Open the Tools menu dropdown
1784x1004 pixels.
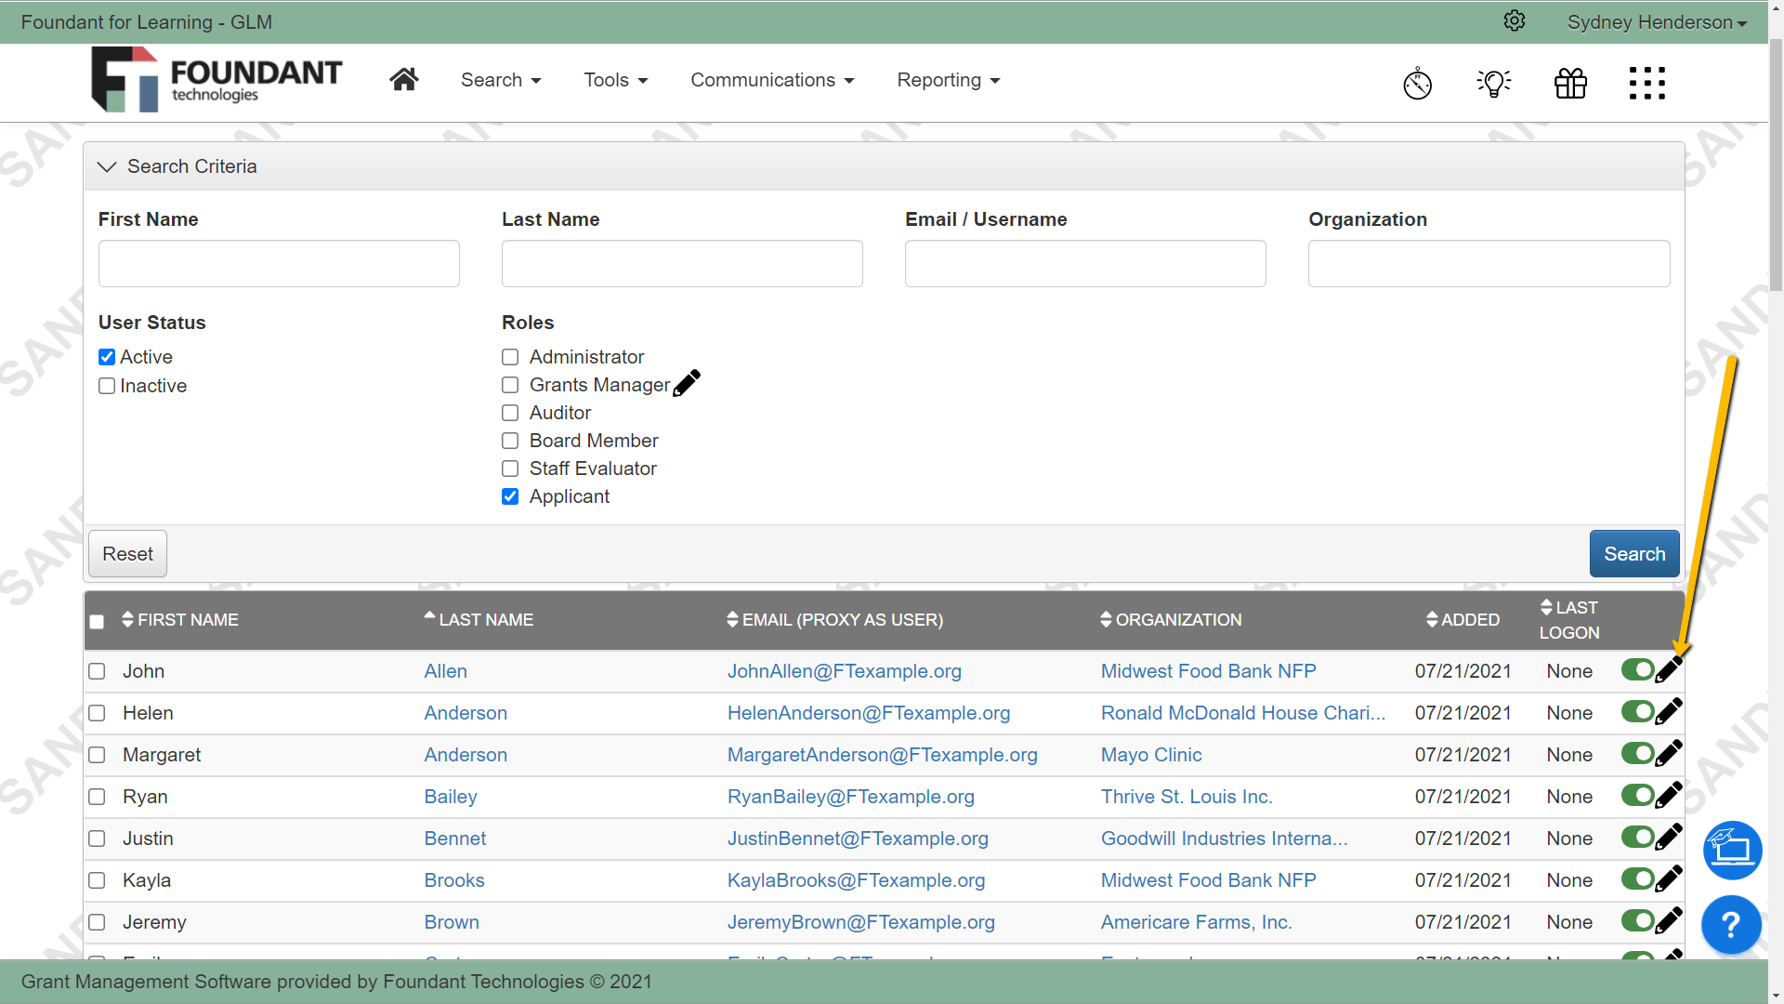pyautogui.click(x=616, y=80)
